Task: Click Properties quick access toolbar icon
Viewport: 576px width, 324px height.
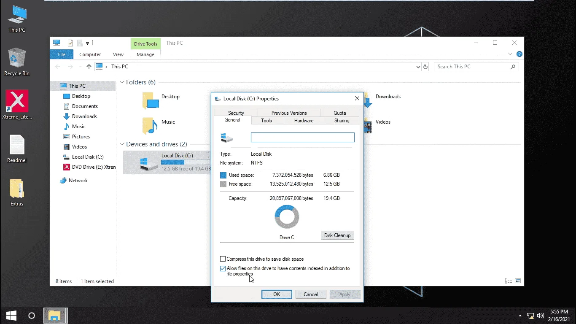Action: click(70, 43)
